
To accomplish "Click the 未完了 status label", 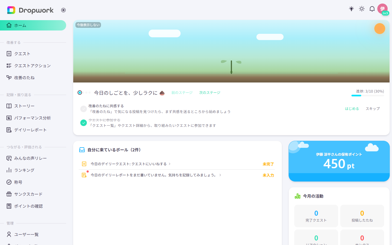I will click(x=268, y=164).
